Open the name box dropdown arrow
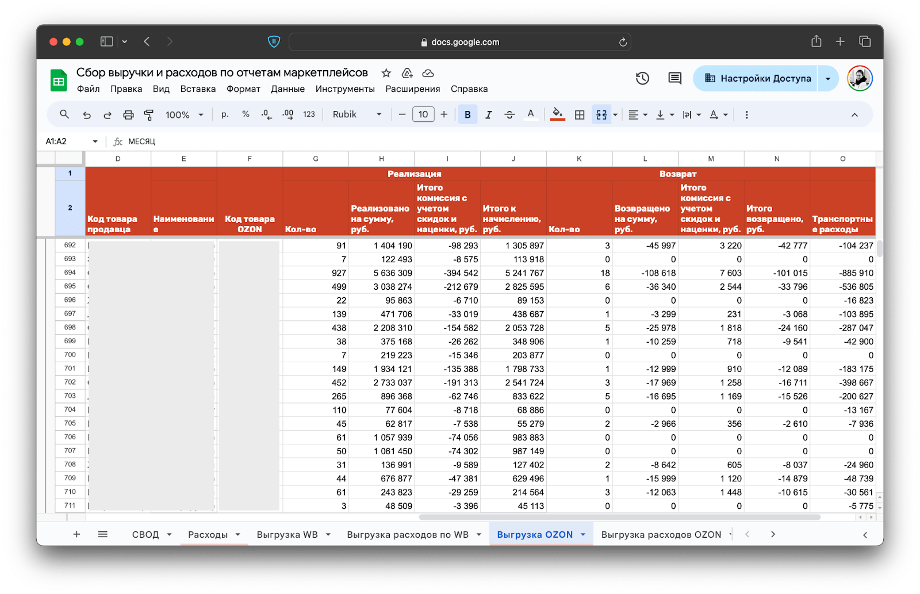 coord(95,141)
